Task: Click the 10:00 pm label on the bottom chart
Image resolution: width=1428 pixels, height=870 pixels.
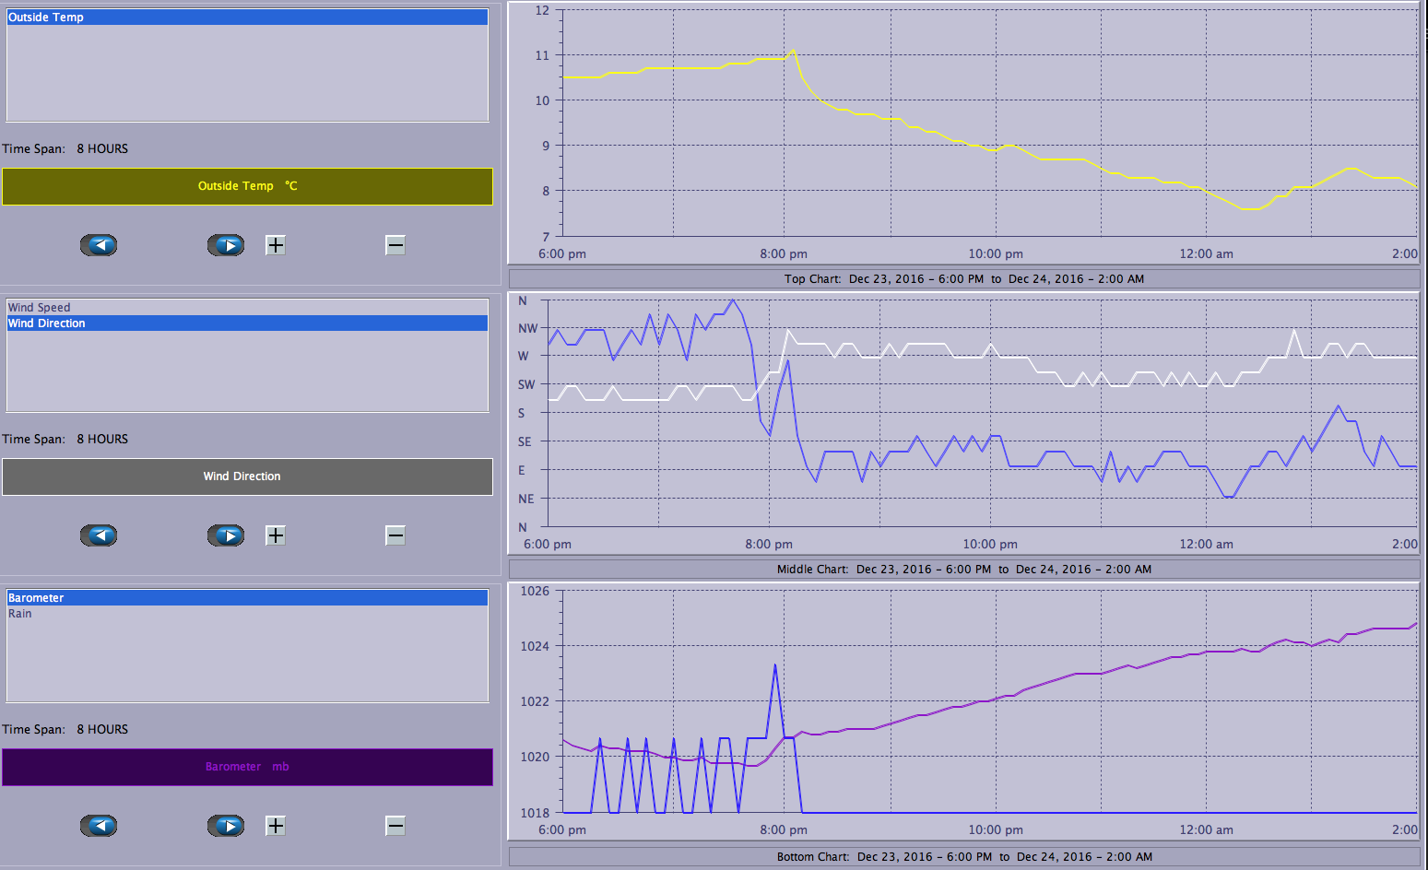Action: coord(996,830)
